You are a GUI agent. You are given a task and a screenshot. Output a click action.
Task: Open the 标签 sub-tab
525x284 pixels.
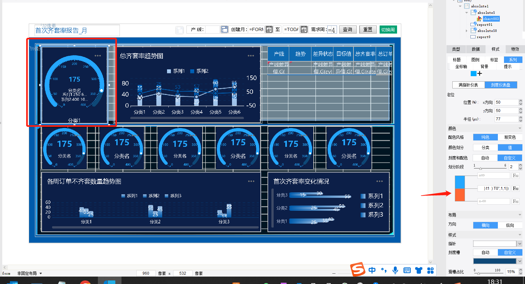pos(494,60)
